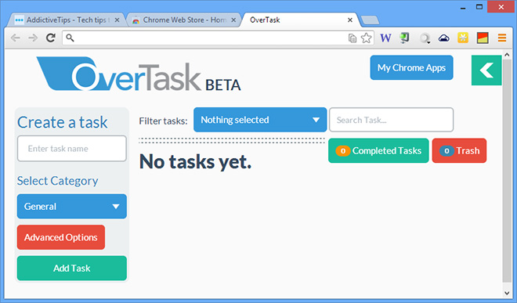Open the Trash
The width and height of the screenshot is (517, 303).
[x=459, y=150]
